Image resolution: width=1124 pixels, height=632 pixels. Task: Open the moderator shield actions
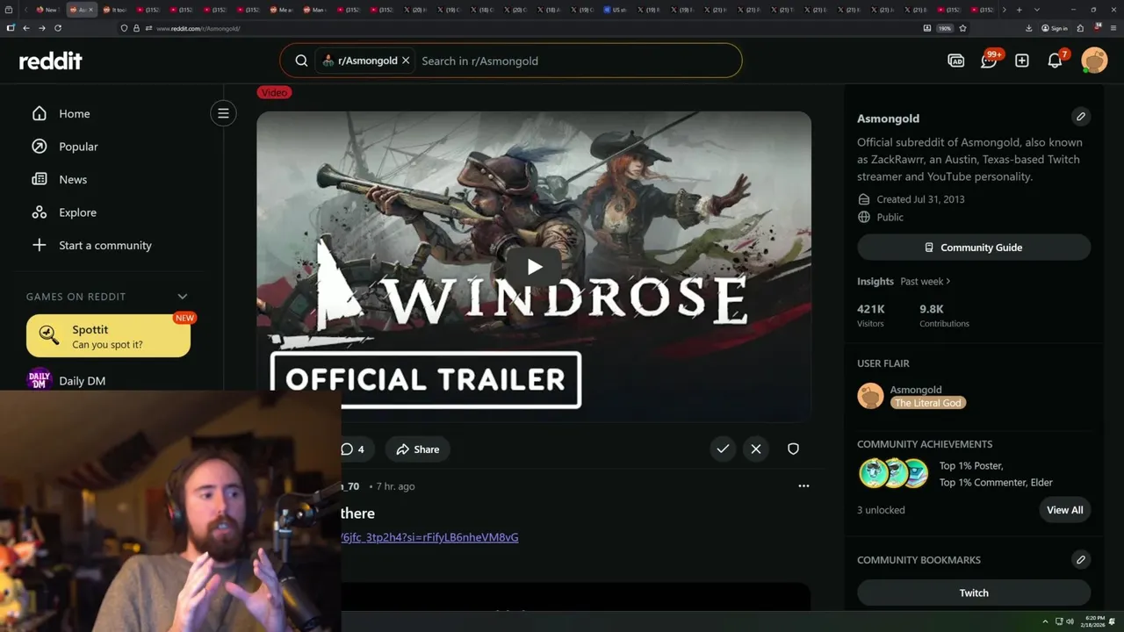pos(793,449)
